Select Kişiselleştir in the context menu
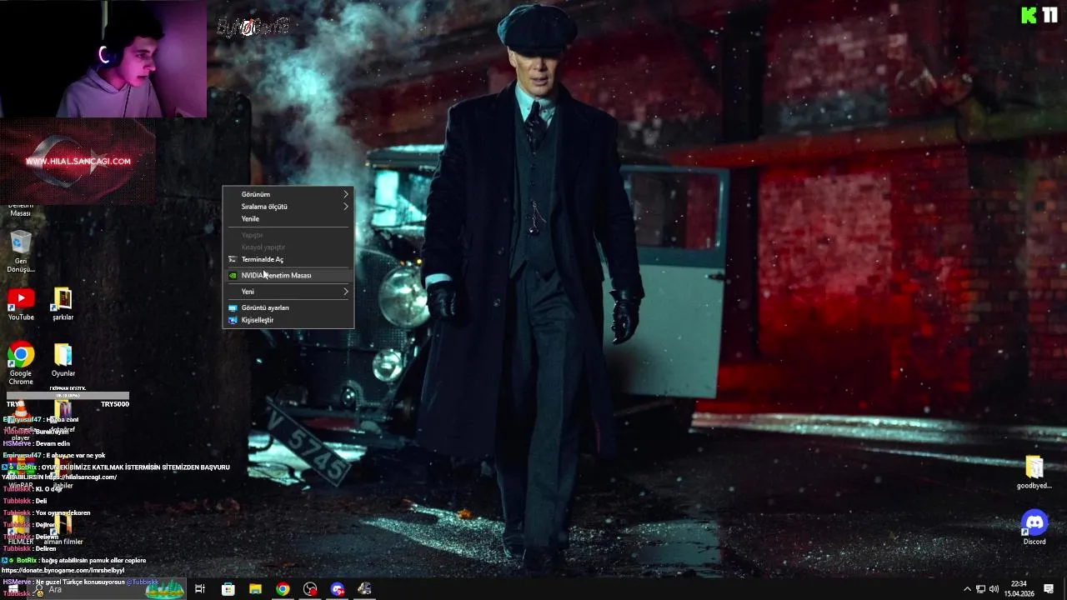 (x=288, y=320)
